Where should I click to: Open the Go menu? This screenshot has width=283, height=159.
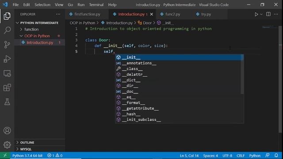click(70, 5)
